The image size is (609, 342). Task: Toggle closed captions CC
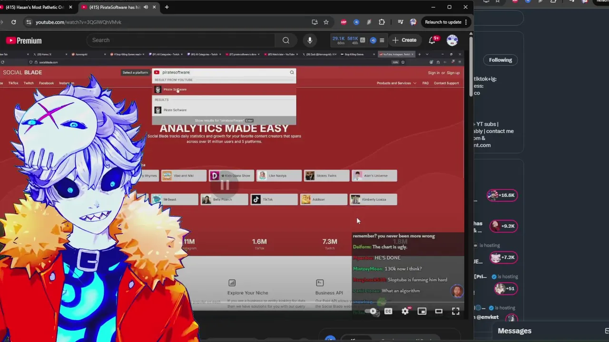coord(388,312)
